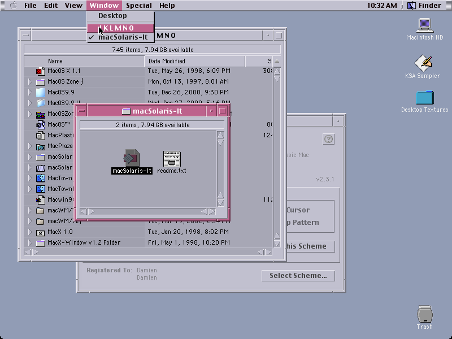Click the clock showing 10:32 AM
This screenshot has width=452, height=339.
(382, 5)
